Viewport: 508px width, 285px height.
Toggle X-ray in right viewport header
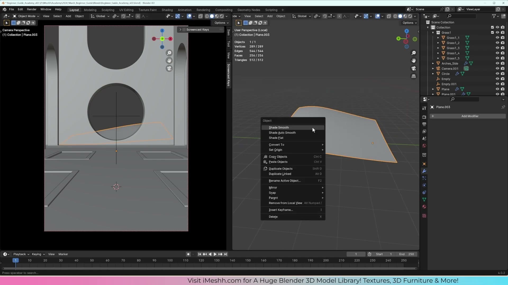(x=389, y=16)
